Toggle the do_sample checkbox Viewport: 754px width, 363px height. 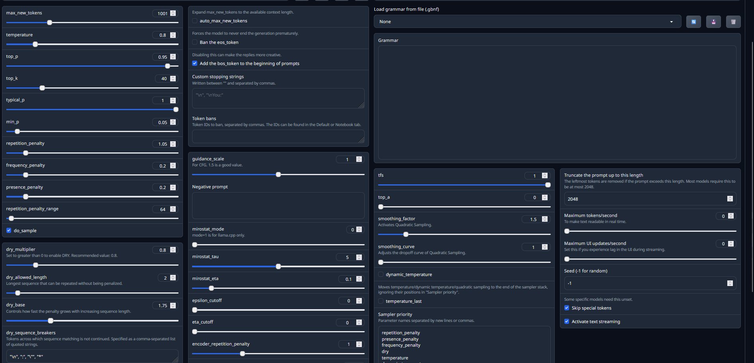coord(9,231)
